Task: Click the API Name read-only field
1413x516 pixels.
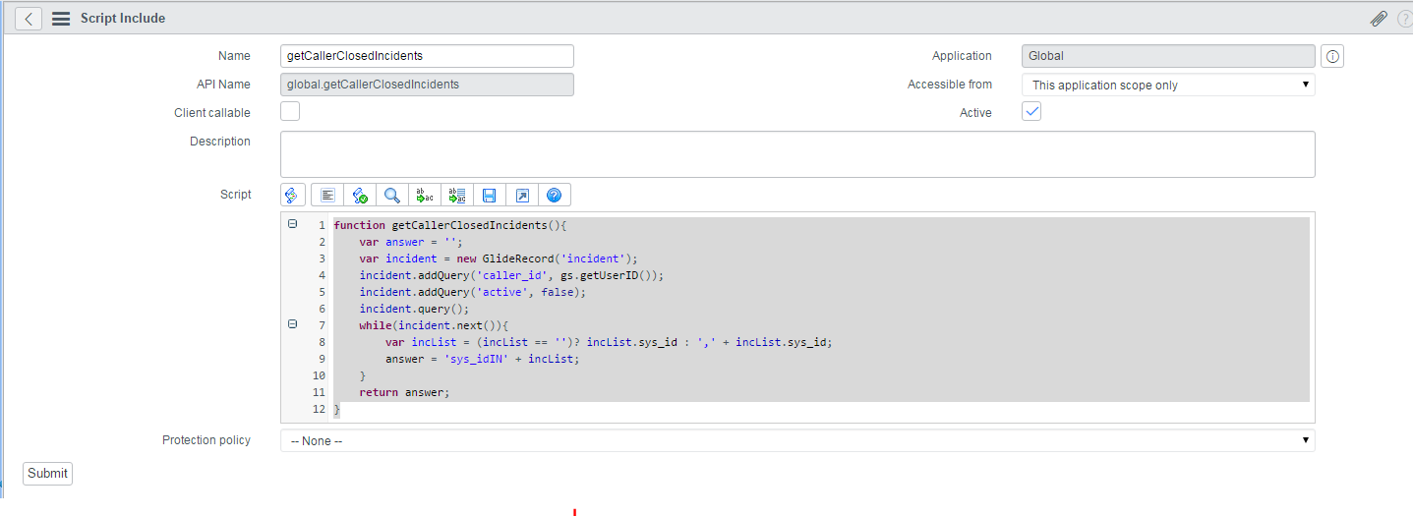Action: tap(427, 85)
